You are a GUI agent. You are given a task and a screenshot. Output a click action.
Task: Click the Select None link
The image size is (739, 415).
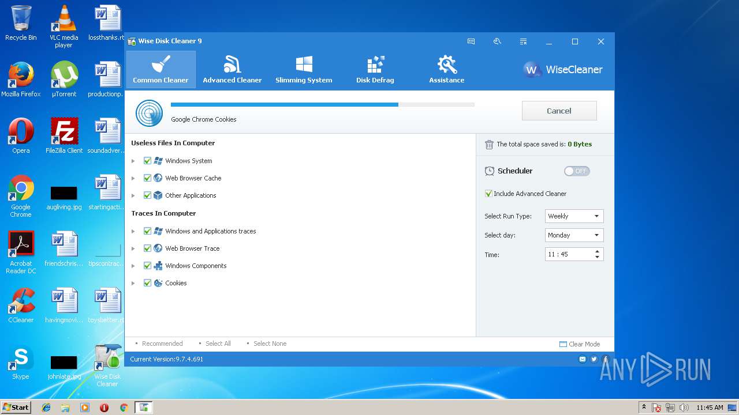click(x=270, y=344)
